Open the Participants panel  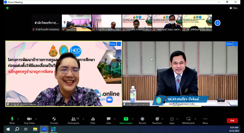(73, 120)
